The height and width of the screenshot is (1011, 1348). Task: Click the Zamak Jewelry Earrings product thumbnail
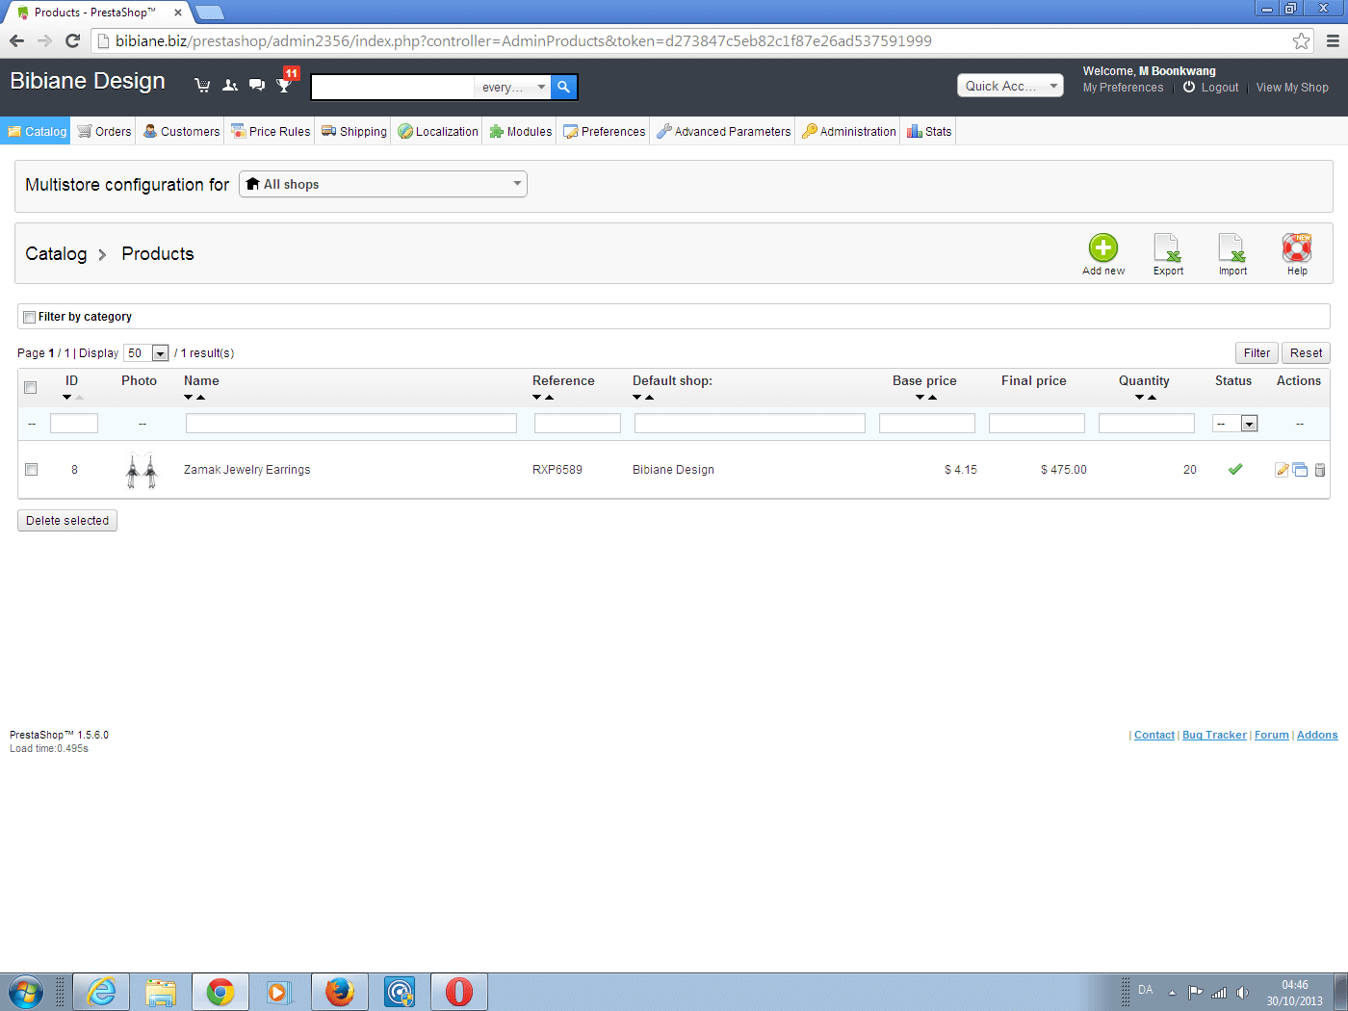(142, 470)
